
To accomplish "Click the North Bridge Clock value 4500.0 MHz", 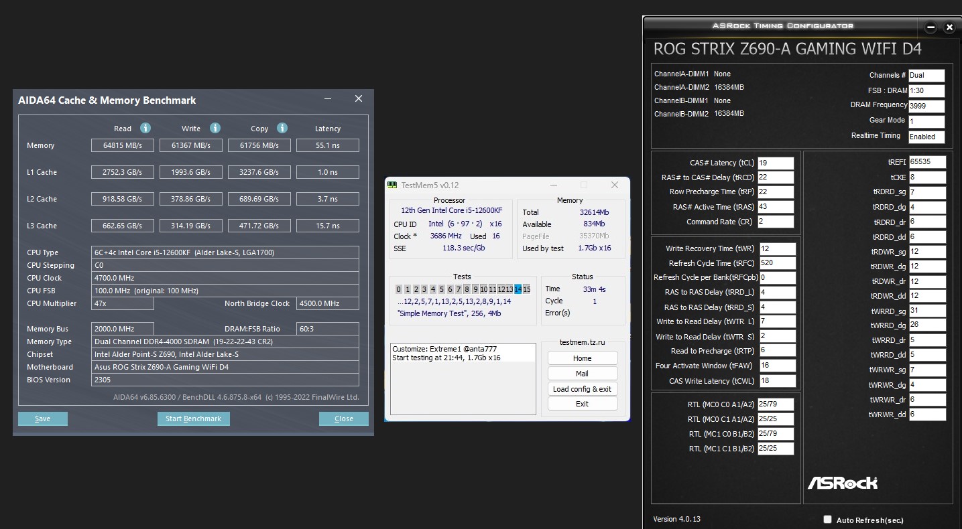I will [x=328, y=303].
